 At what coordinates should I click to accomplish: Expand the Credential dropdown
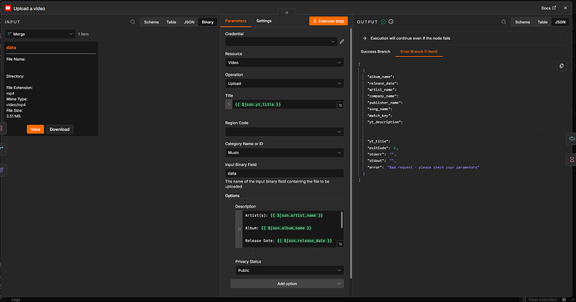(281, 42)
